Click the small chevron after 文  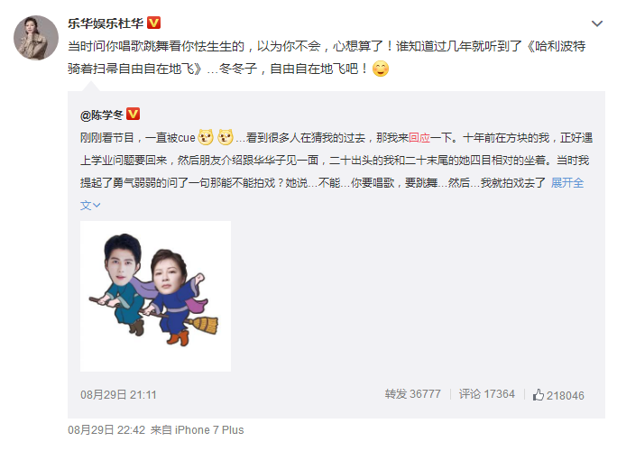(97, 206)
